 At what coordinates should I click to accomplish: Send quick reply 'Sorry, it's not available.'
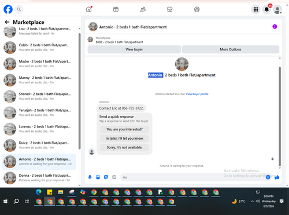coord(124,147)
